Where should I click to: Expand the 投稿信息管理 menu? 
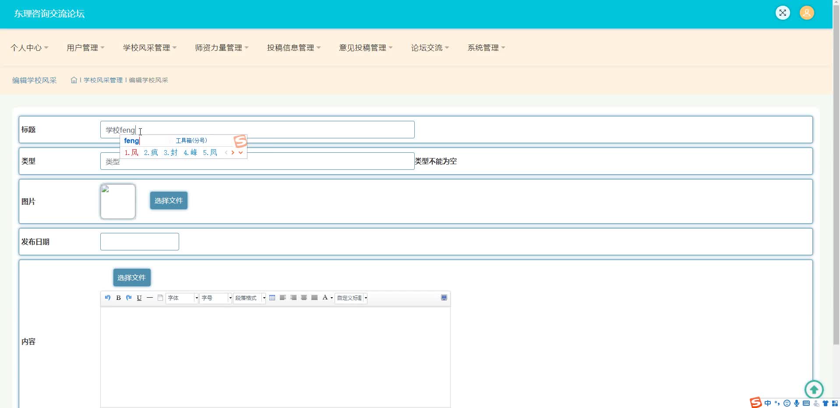[x=294, y=48]
